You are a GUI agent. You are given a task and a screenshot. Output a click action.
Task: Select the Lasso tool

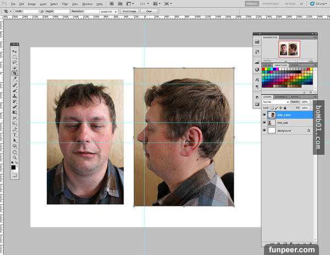pyautogui.click(x=15, y=62)
